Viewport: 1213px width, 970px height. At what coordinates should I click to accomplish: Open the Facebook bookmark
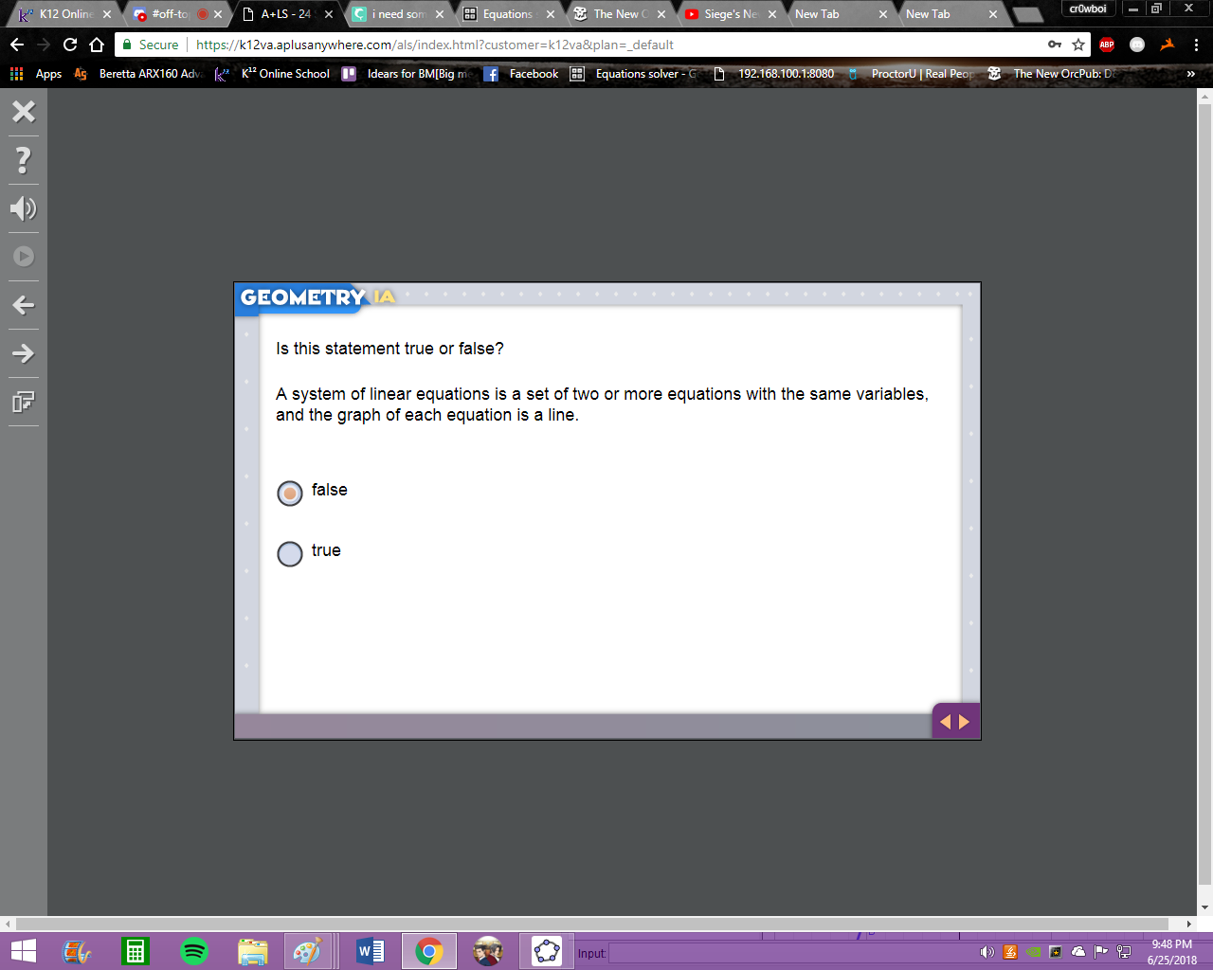[521, 74]
